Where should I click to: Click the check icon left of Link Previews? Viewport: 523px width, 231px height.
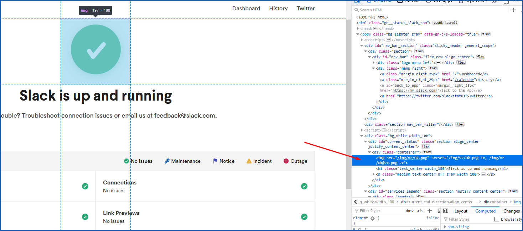pos(85,217)
